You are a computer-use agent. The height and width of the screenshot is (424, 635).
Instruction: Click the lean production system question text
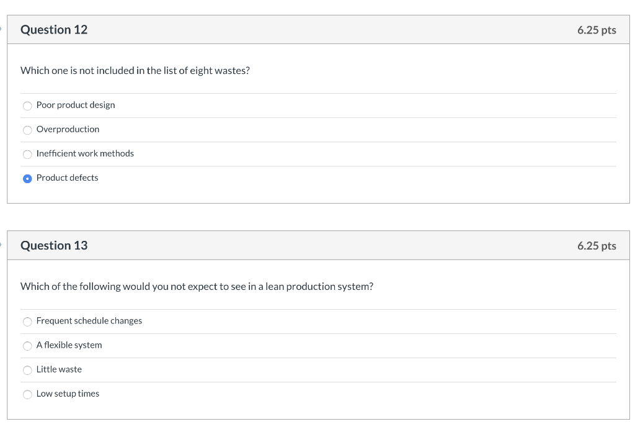coord(196,286)
